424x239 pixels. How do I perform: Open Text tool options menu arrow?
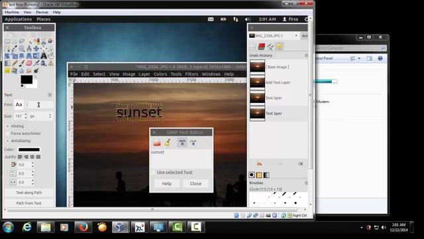pos(50,95)
